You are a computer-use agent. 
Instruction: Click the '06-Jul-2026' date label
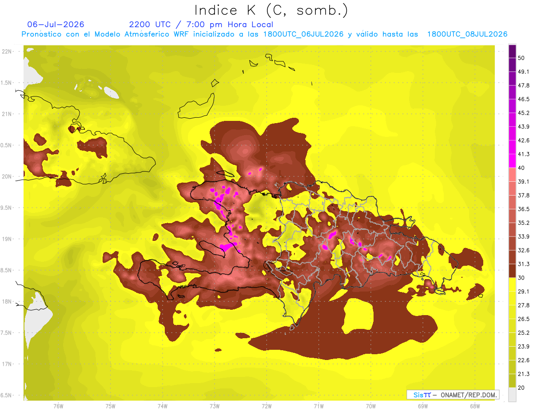click(56, 24)
